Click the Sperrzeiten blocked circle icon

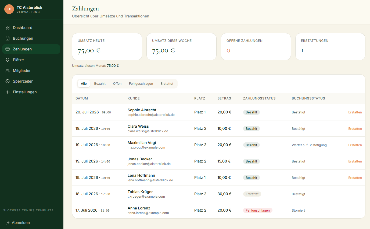coord(8,81)
